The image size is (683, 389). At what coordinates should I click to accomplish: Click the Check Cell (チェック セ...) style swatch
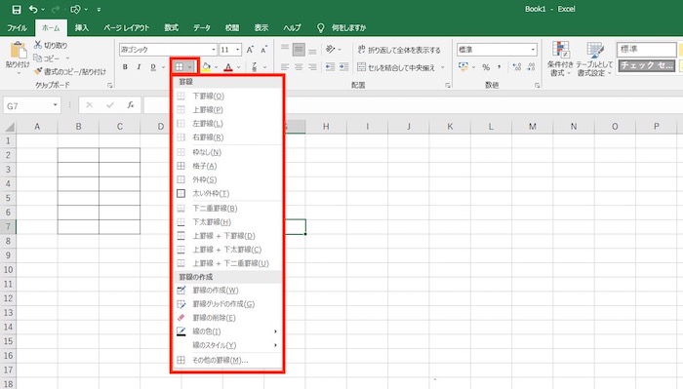coord(647,65)
